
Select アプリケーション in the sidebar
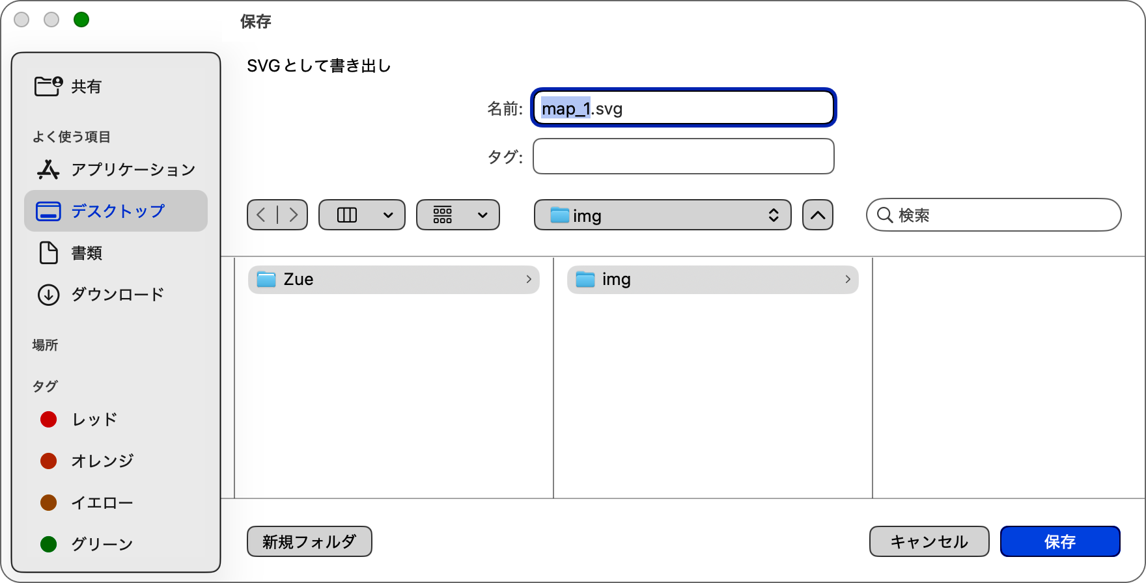pos(132,170)
